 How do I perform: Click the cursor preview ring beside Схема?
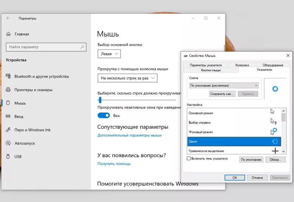click(275, 89)
